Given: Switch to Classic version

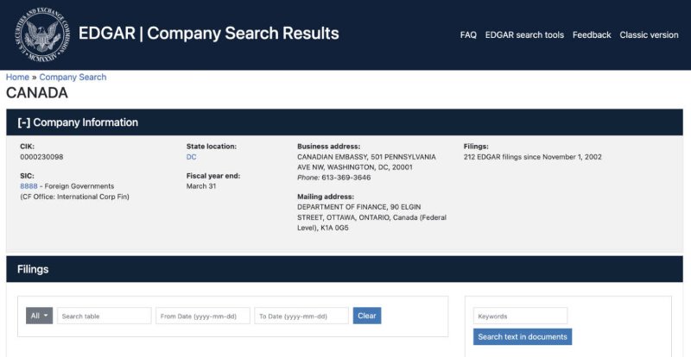Looking at the screenshot, I should (x=649, y=34).
